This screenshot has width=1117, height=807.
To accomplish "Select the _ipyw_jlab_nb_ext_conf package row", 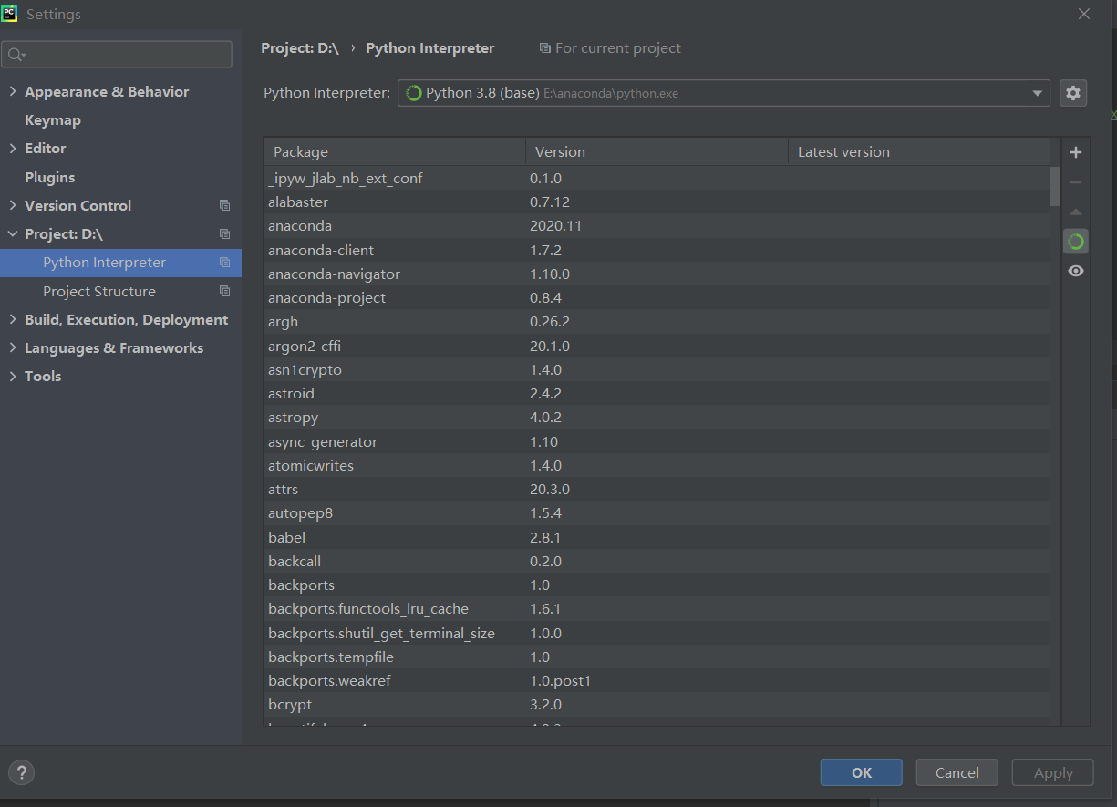I will pos(657,178).
